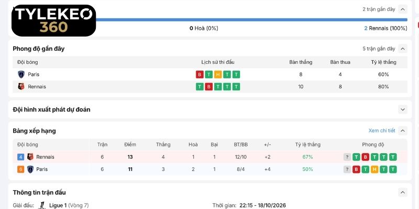Click Paris crest in standings table

(x=30, y=169)
